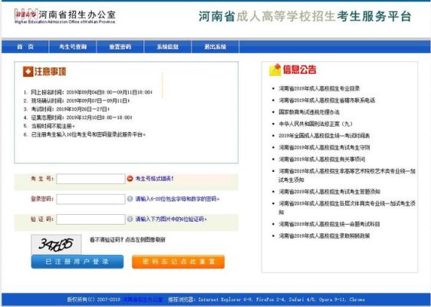Click the 当前时间不能注册 notice line
Screen dimensions: 431x307
pos(53,127)
